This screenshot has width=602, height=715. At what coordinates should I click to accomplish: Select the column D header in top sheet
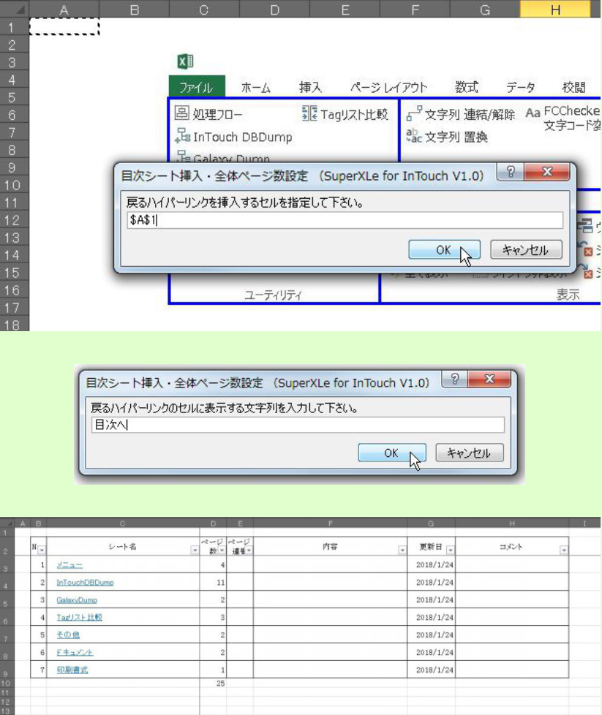274,9
